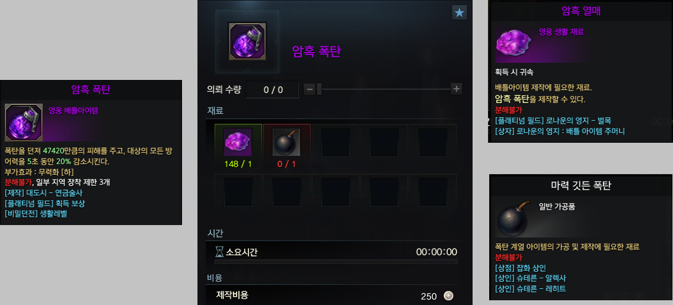
Task: Click the Dark Bomb icon in left tooltip
Action: 24,122
